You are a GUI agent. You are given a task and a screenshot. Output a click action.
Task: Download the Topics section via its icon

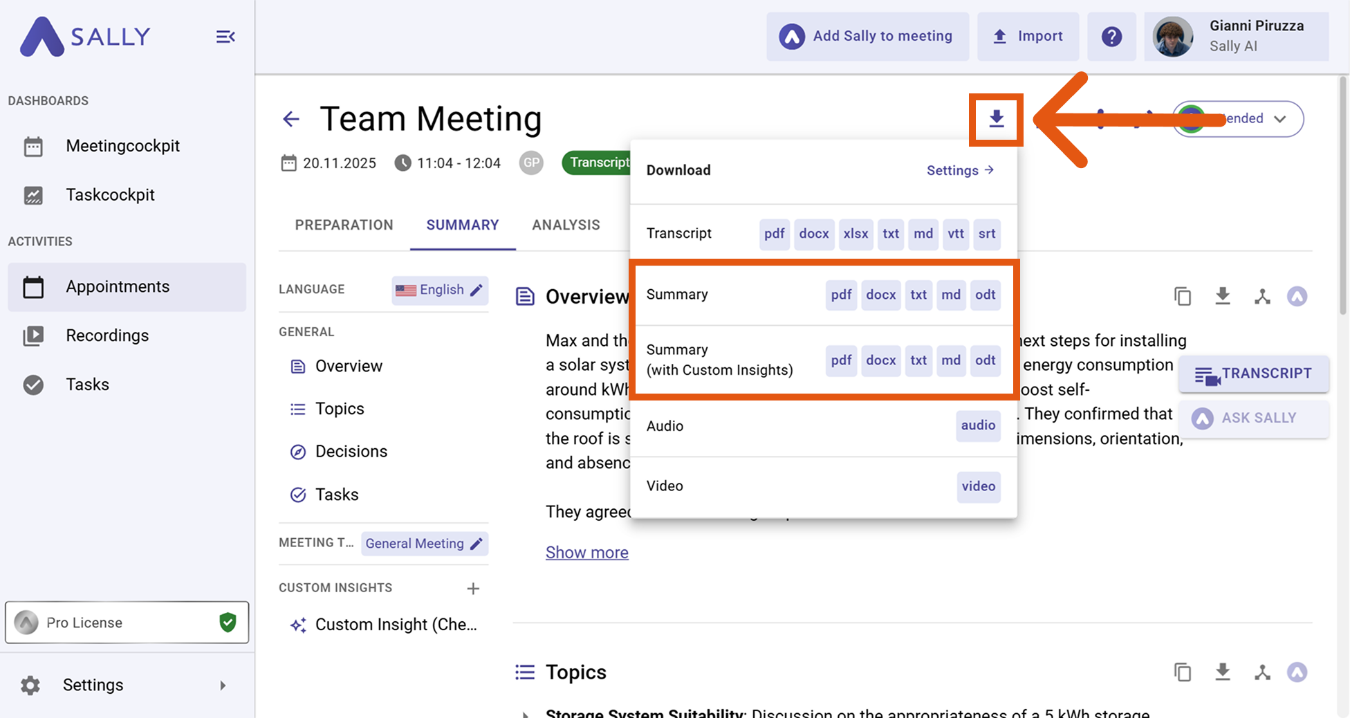pos(1222,672)
